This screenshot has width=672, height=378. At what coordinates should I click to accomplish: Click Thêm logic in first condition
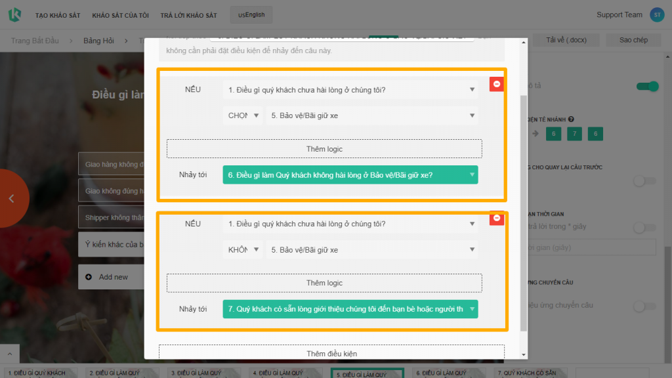coord(324,149)
